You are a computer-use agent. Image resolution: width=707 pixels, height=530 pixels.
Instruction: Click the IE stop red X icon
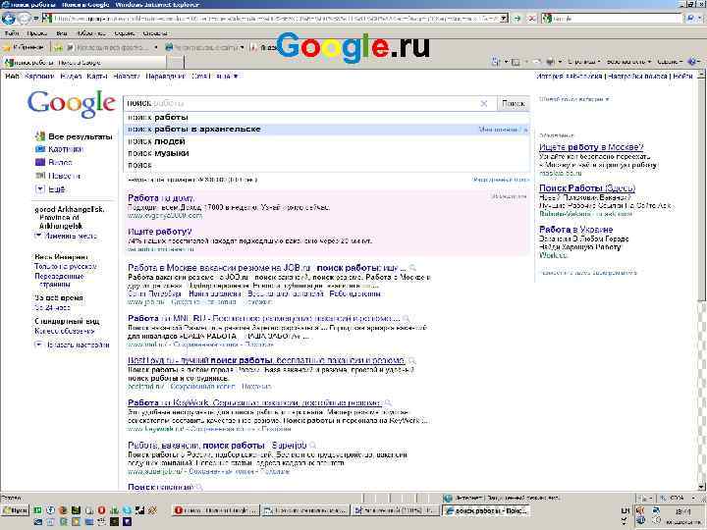531,19
